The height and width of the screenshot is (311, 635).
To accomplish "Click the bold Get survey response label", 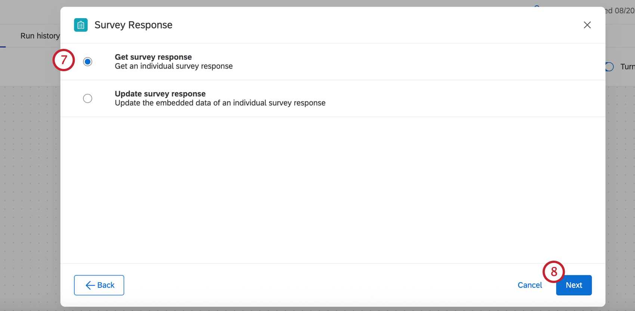I will (153, 57).
